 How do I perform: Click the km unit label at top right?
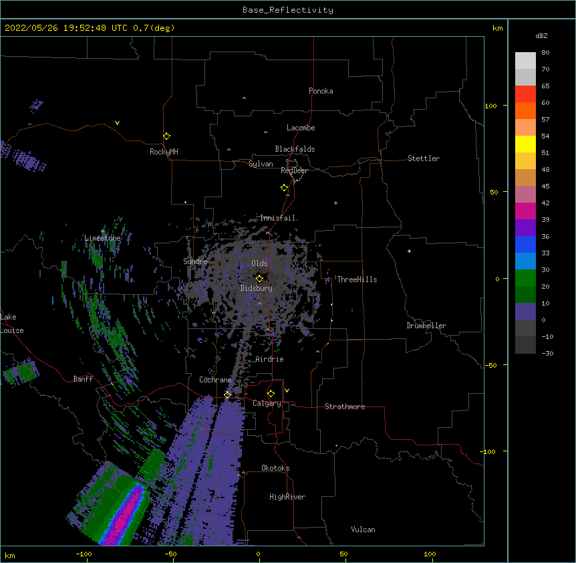click(497, 28)
